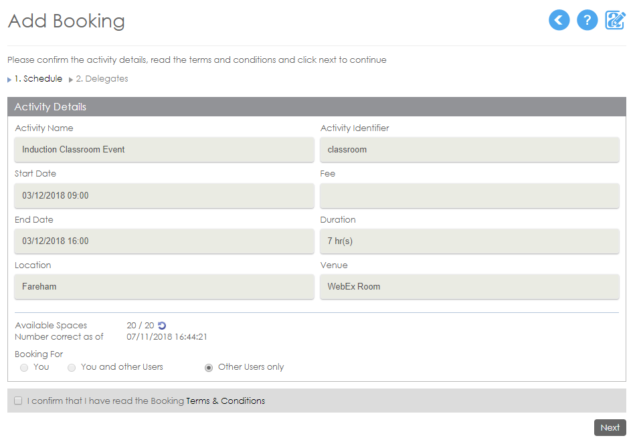Screen dimensions: 637x444
Task: Click the Add Booking page title
Action: tap(66, 21)
